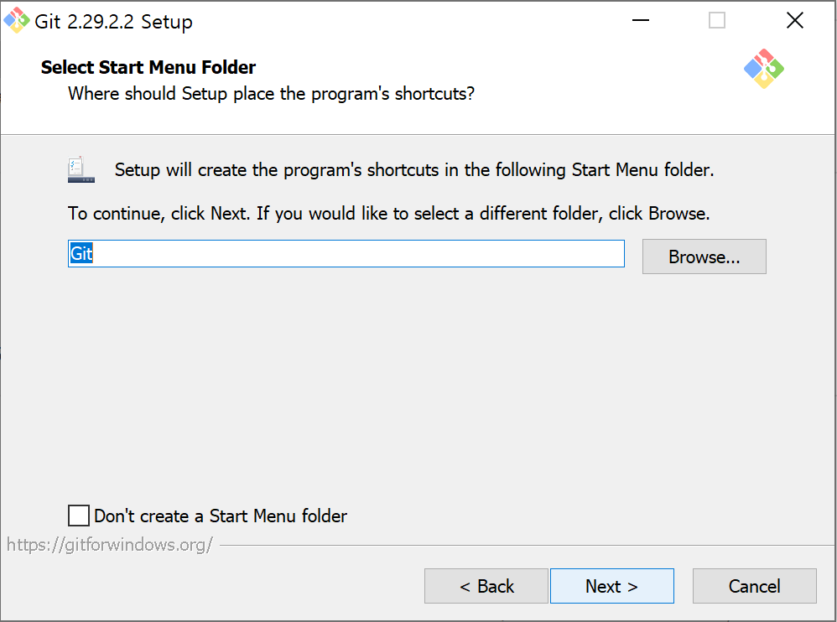Click inside the Start Menu folder name field
Viewport: 837px width, 622px height.
tap(346, 253)
